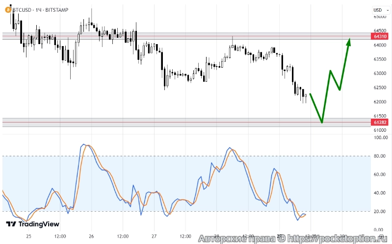Click the Bitcoin symbol icon
Viewport: 392px width, 244px height.
tap(7, 10)
